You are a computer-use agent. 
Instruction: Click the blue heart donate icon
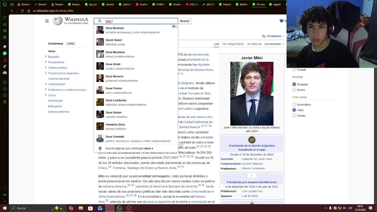coord(281,21)
